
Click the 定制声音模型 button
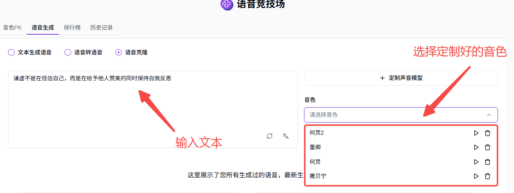tap(401, 78)
